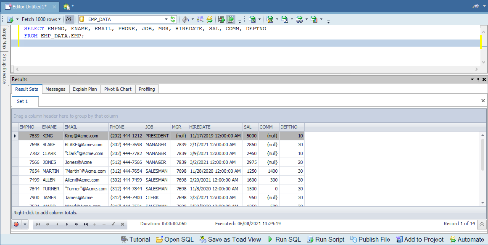488x245 pixels.
Task: Click the minus delete record icon
Action: click(x=104, y=224)
